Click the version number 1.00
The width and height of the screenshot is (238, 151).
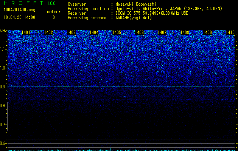(51, 3)
